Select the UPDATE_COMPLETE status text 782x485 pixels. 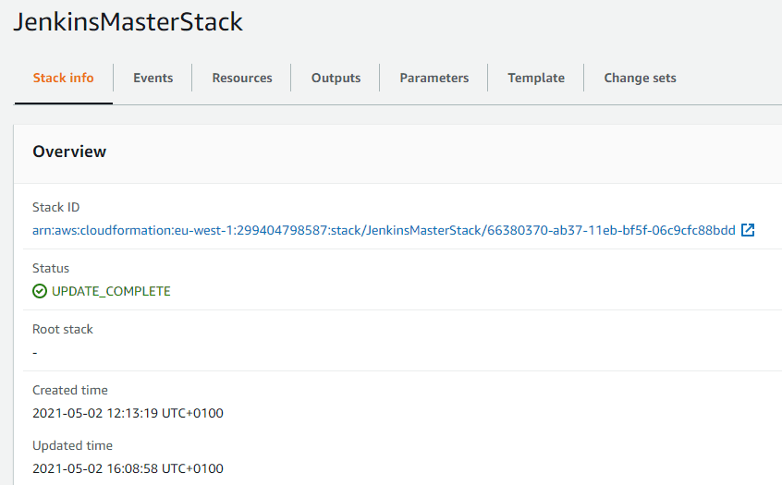111,291
